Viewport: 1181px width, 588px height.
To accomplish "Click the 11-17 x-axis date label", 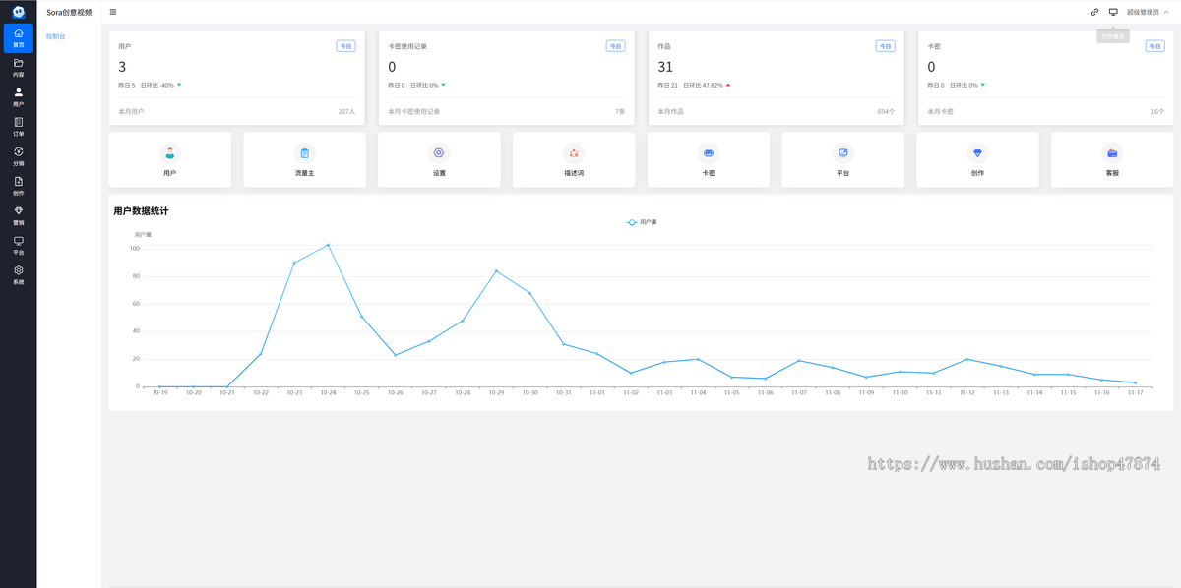I will pos(1135,392).
